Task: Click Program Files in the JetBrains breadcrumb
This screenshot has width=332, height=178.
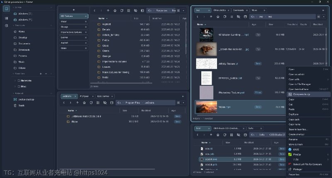Action: click(x=132, y=102)
